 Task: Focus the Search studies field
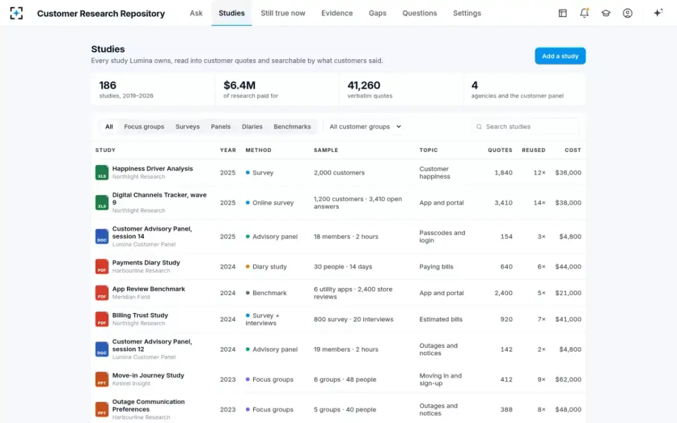(x=525, y=127)
